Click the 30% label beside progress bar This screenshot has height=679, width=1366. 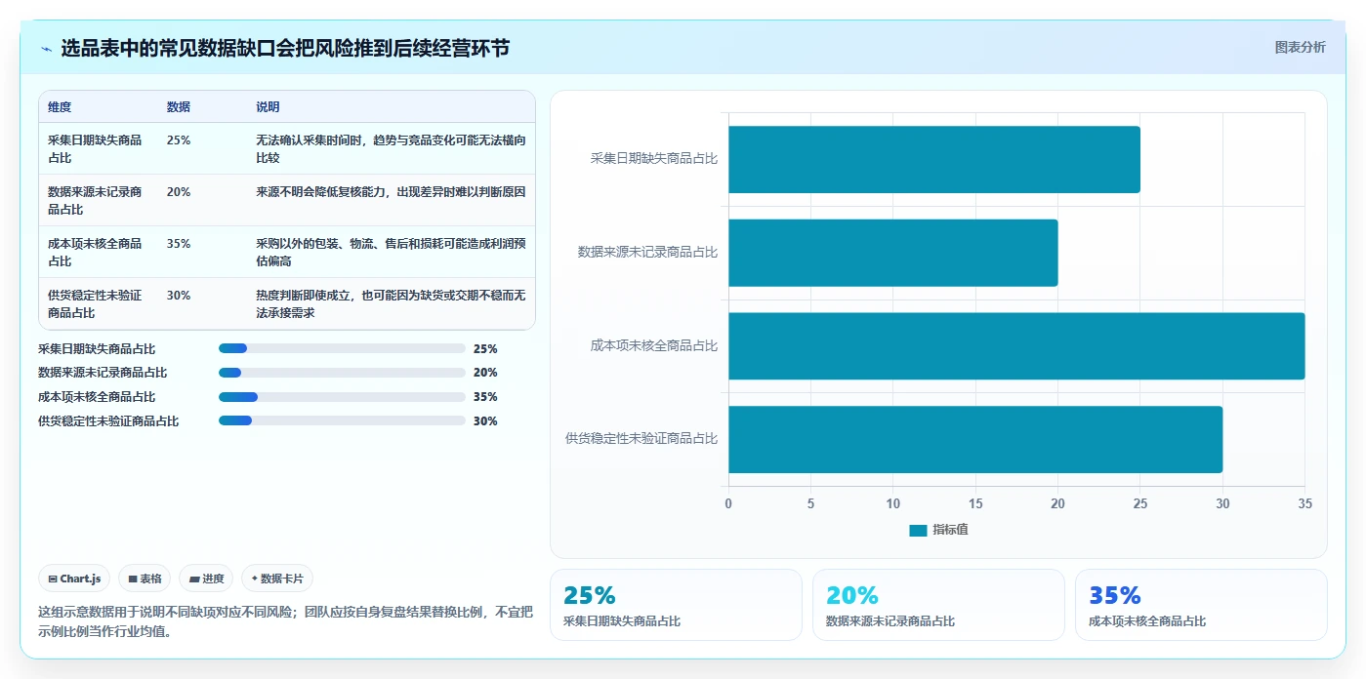click(485, 421)
